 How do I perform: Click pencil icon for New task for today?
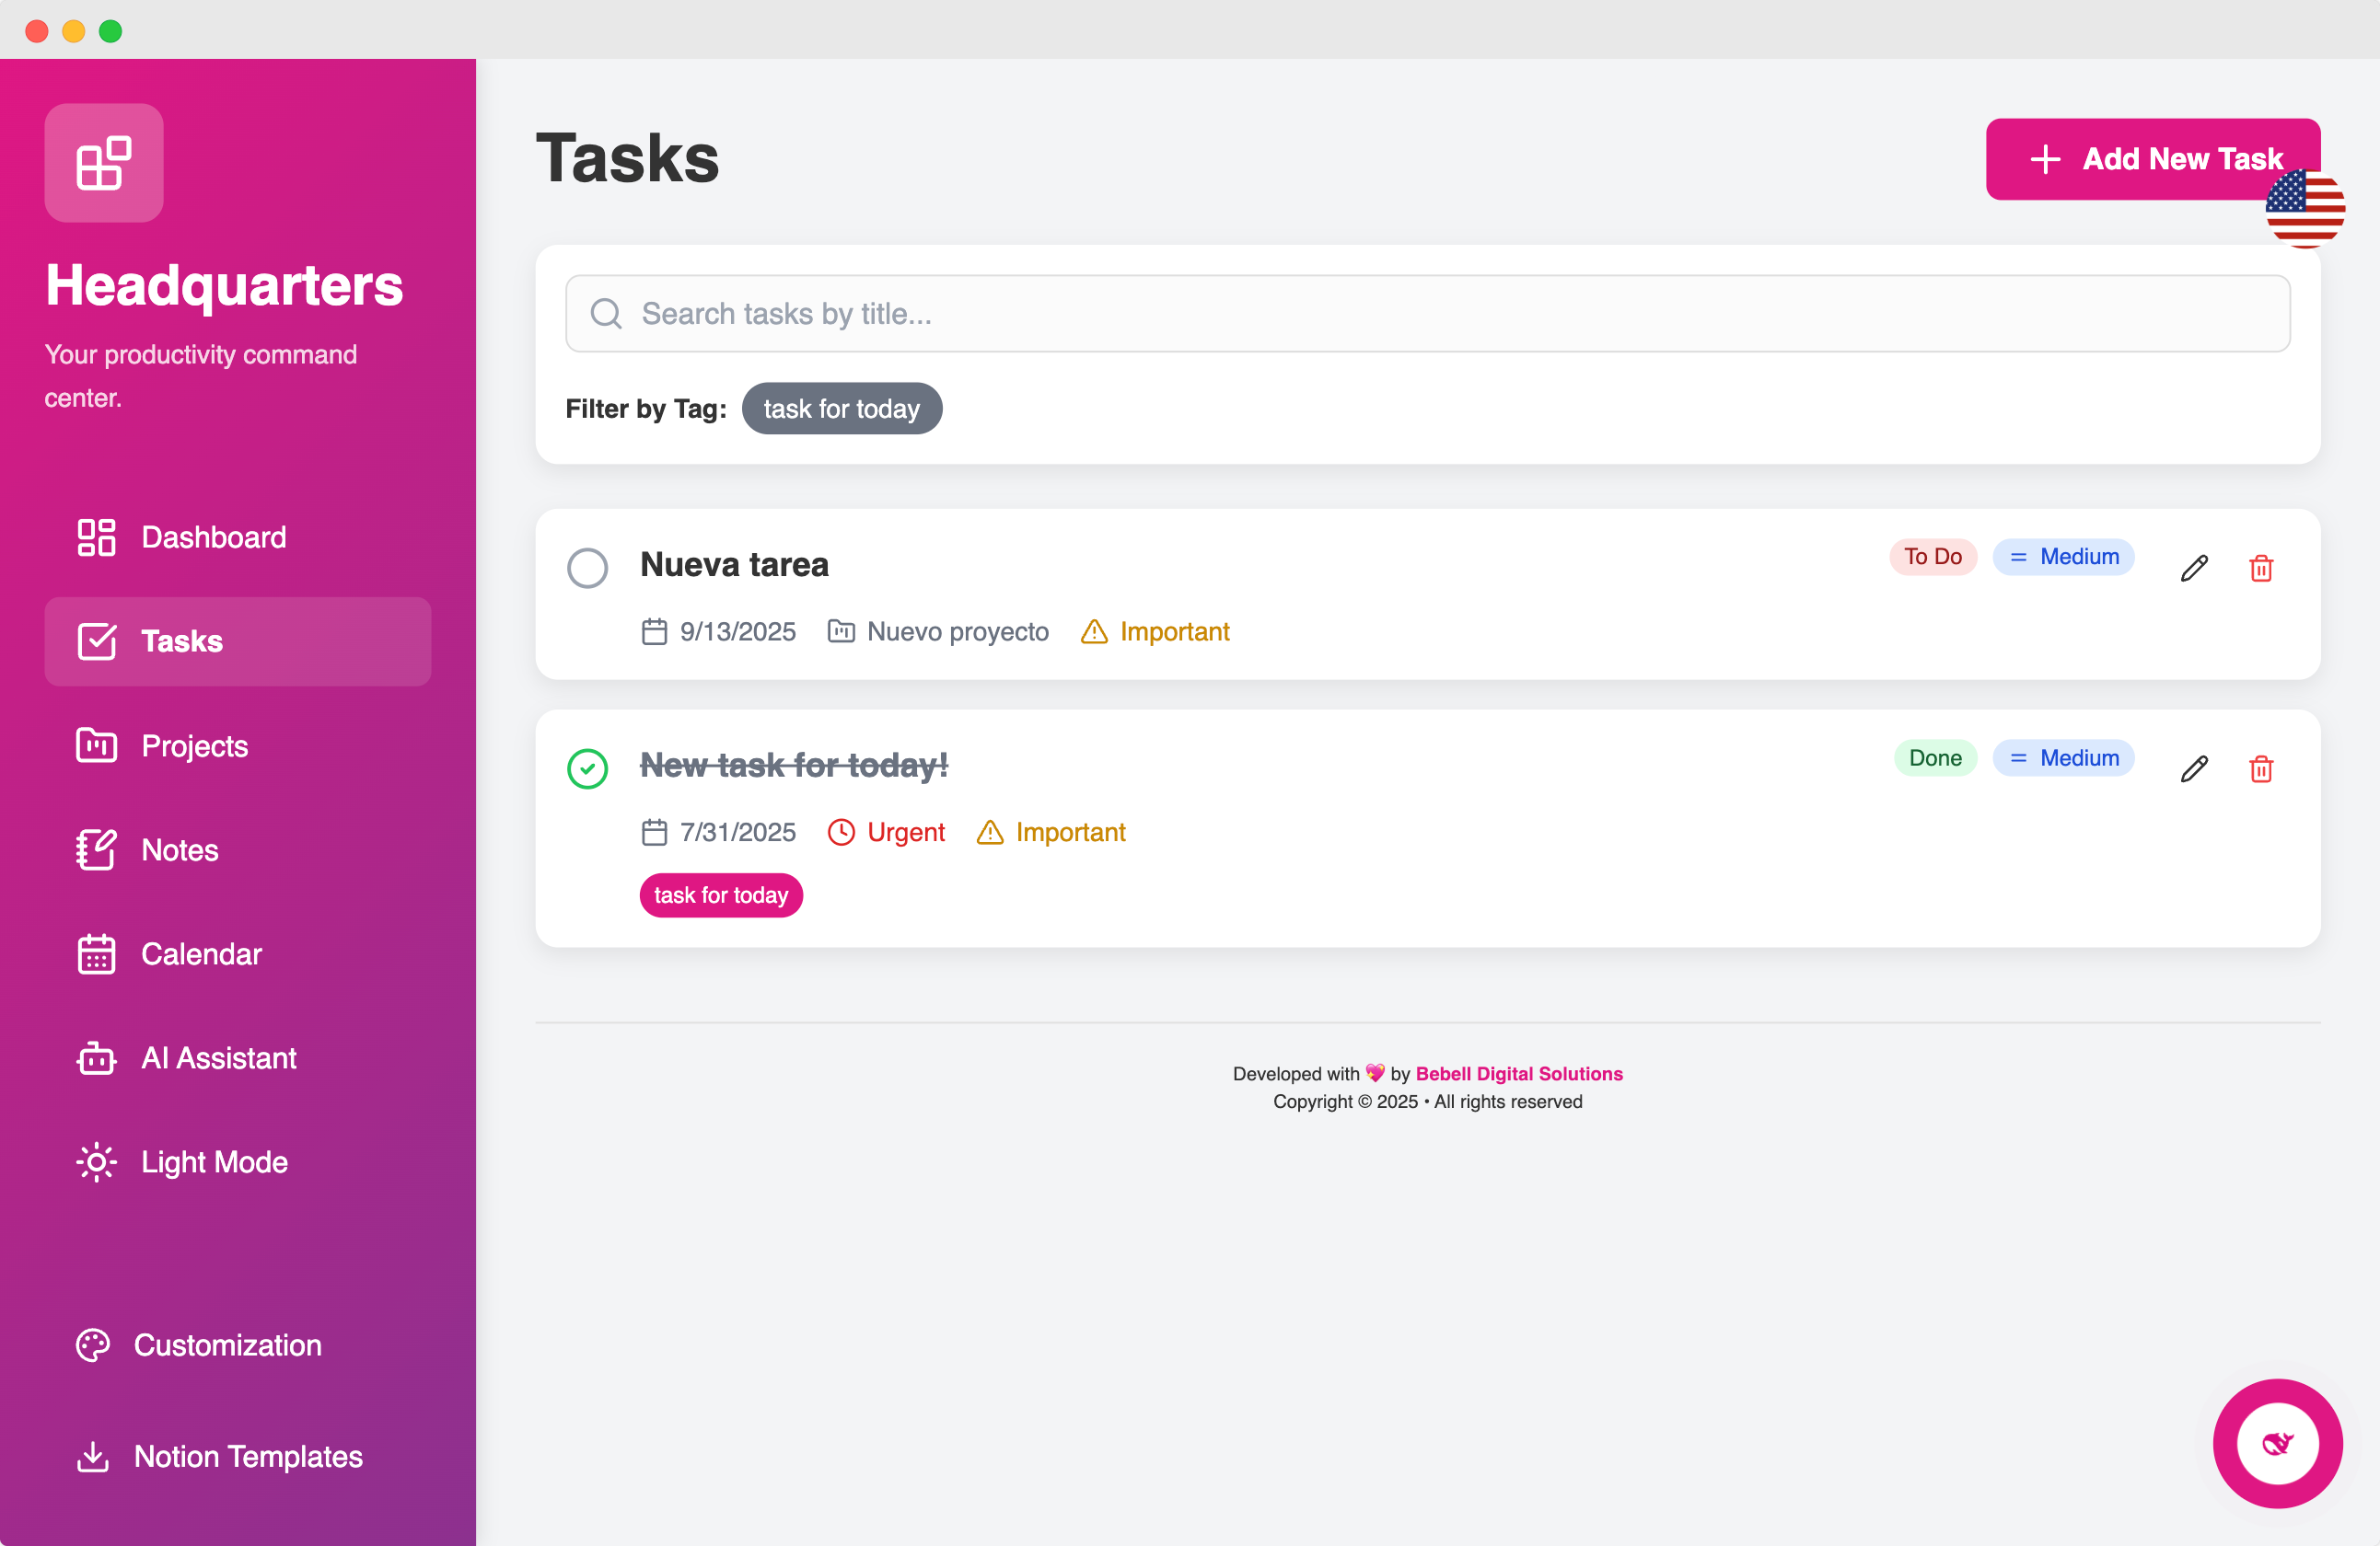pyautogui.click(x=2194, y=768)
